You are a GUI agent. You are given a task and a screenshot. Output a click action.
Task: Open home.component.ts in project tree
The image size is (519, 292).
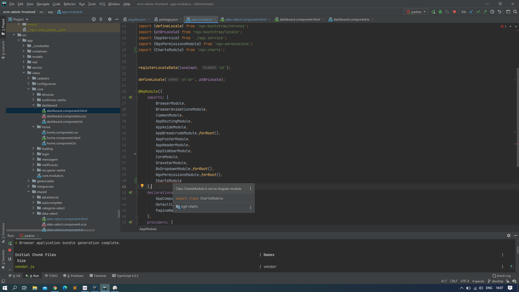pos(61,143)
